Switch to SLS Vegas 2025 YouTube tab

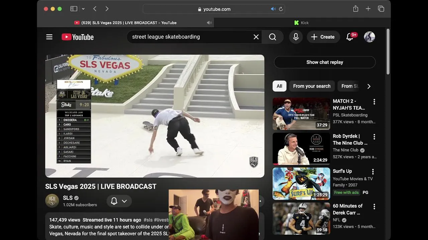click(125, 23)
